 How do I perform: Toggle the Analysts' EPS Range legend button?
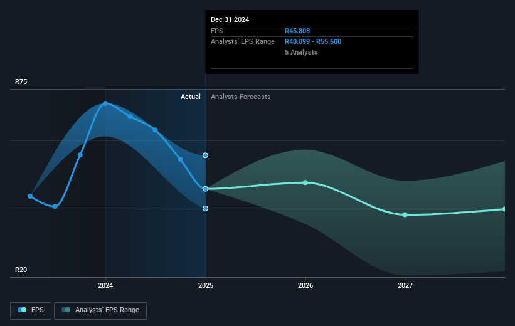pyautogui.click(x=100, y=310)
